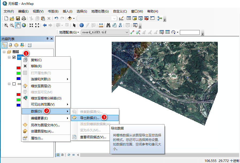Image resolution: width=240 pixels, height=163 pixels.
Task: Create a new map document icon
Action: tap(6, 18)
